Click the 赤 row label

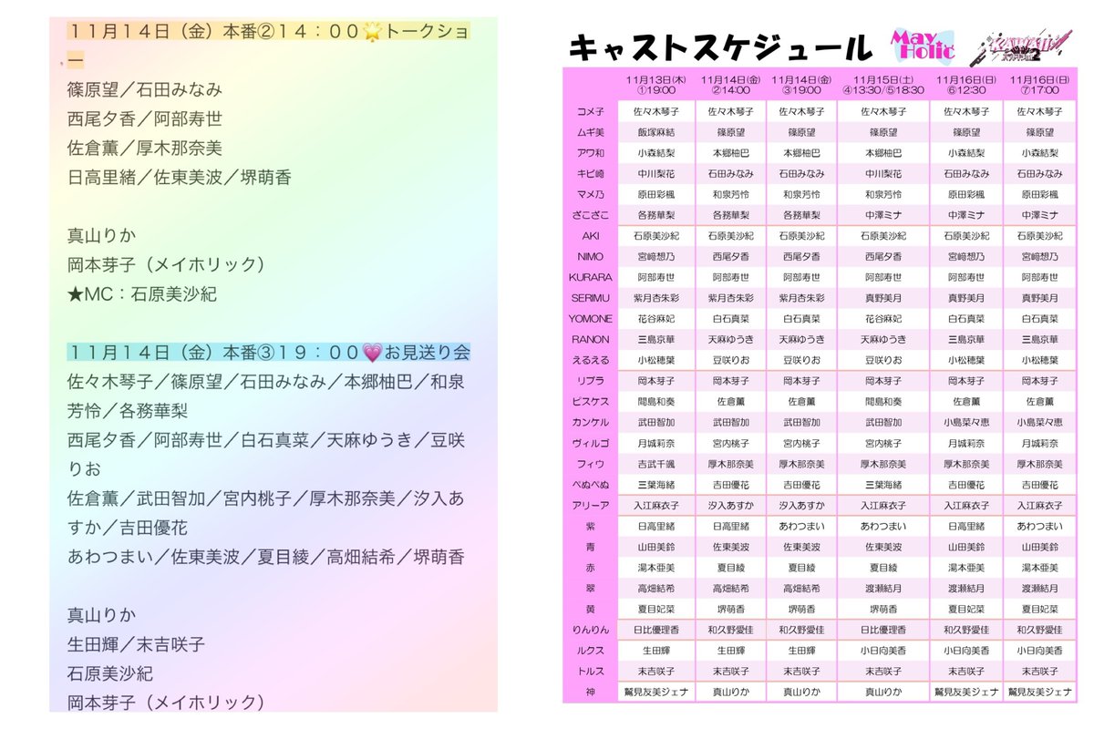[x=591, y=568]
